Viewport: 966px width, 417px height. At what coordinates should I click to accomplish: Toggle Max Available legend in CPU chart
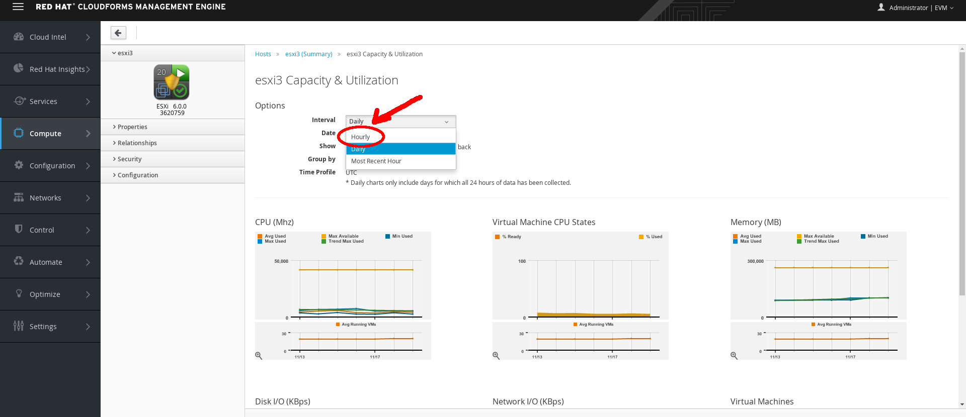(x=340, y=236)
